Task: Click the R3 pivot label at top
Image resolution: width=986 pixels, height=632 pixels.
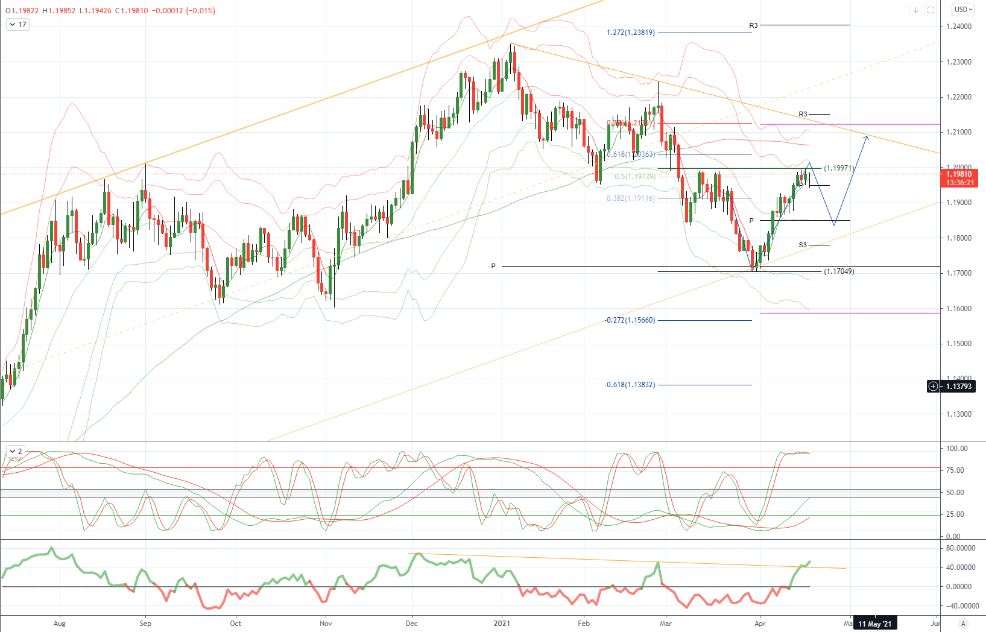Action: click(x=753, y=25)
